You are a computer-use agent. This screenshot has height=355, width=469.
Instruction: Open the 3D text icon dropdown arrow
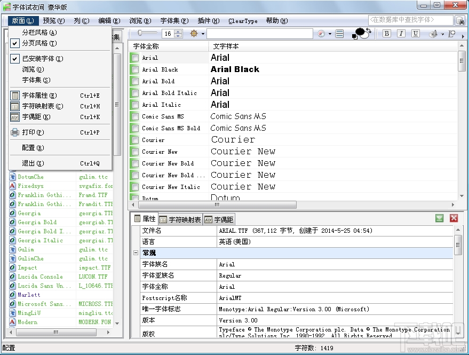click(442, 34)
